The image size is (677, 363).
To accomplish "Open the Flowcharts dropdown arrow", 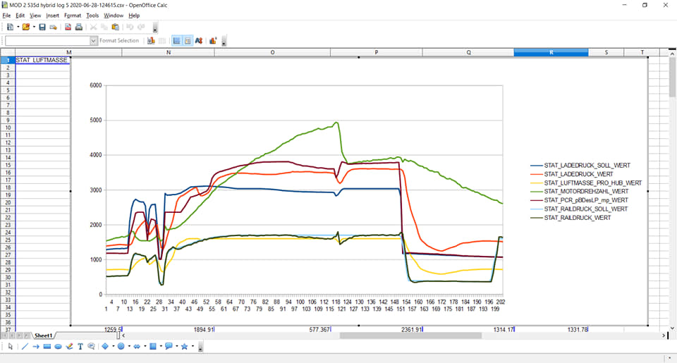I will click(161, 346).
